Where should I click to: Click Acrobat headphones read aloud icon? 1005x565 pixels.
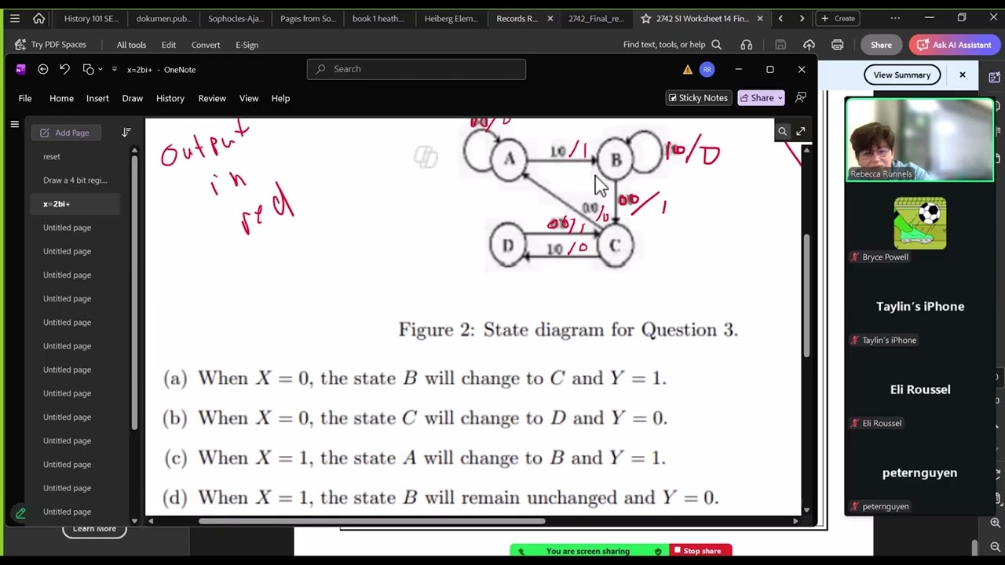point(747,45)
